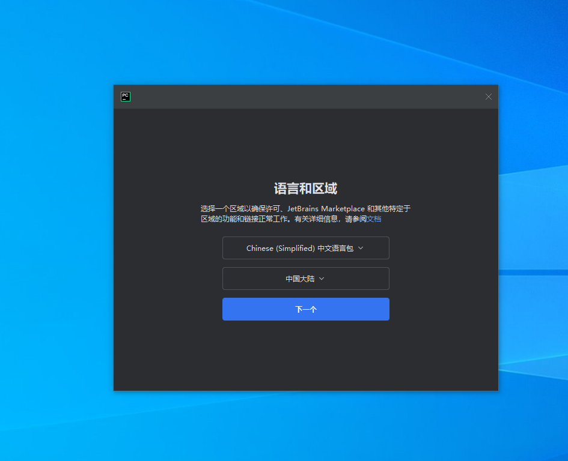
Task: Expand the 中国大陆 region dropdown
Action: [x=305, y=279]
